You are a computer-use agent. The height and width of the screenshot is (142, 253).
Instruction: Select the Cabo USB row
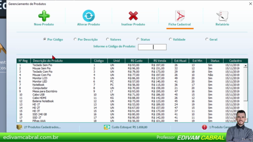[x=130, y=95]
